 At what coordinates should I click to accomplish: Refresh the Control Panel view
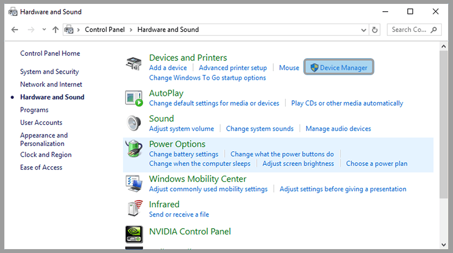[375, 30]
